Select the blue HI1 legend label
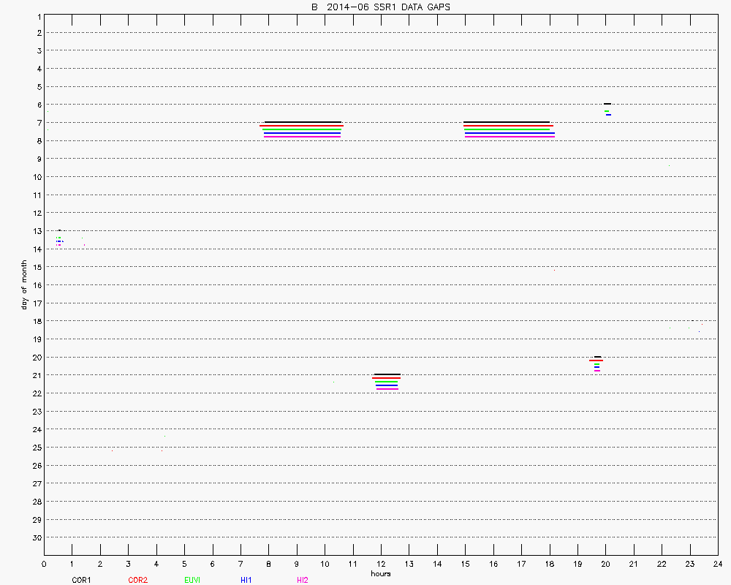Screen dimensions: 731x585 (247, 580)
